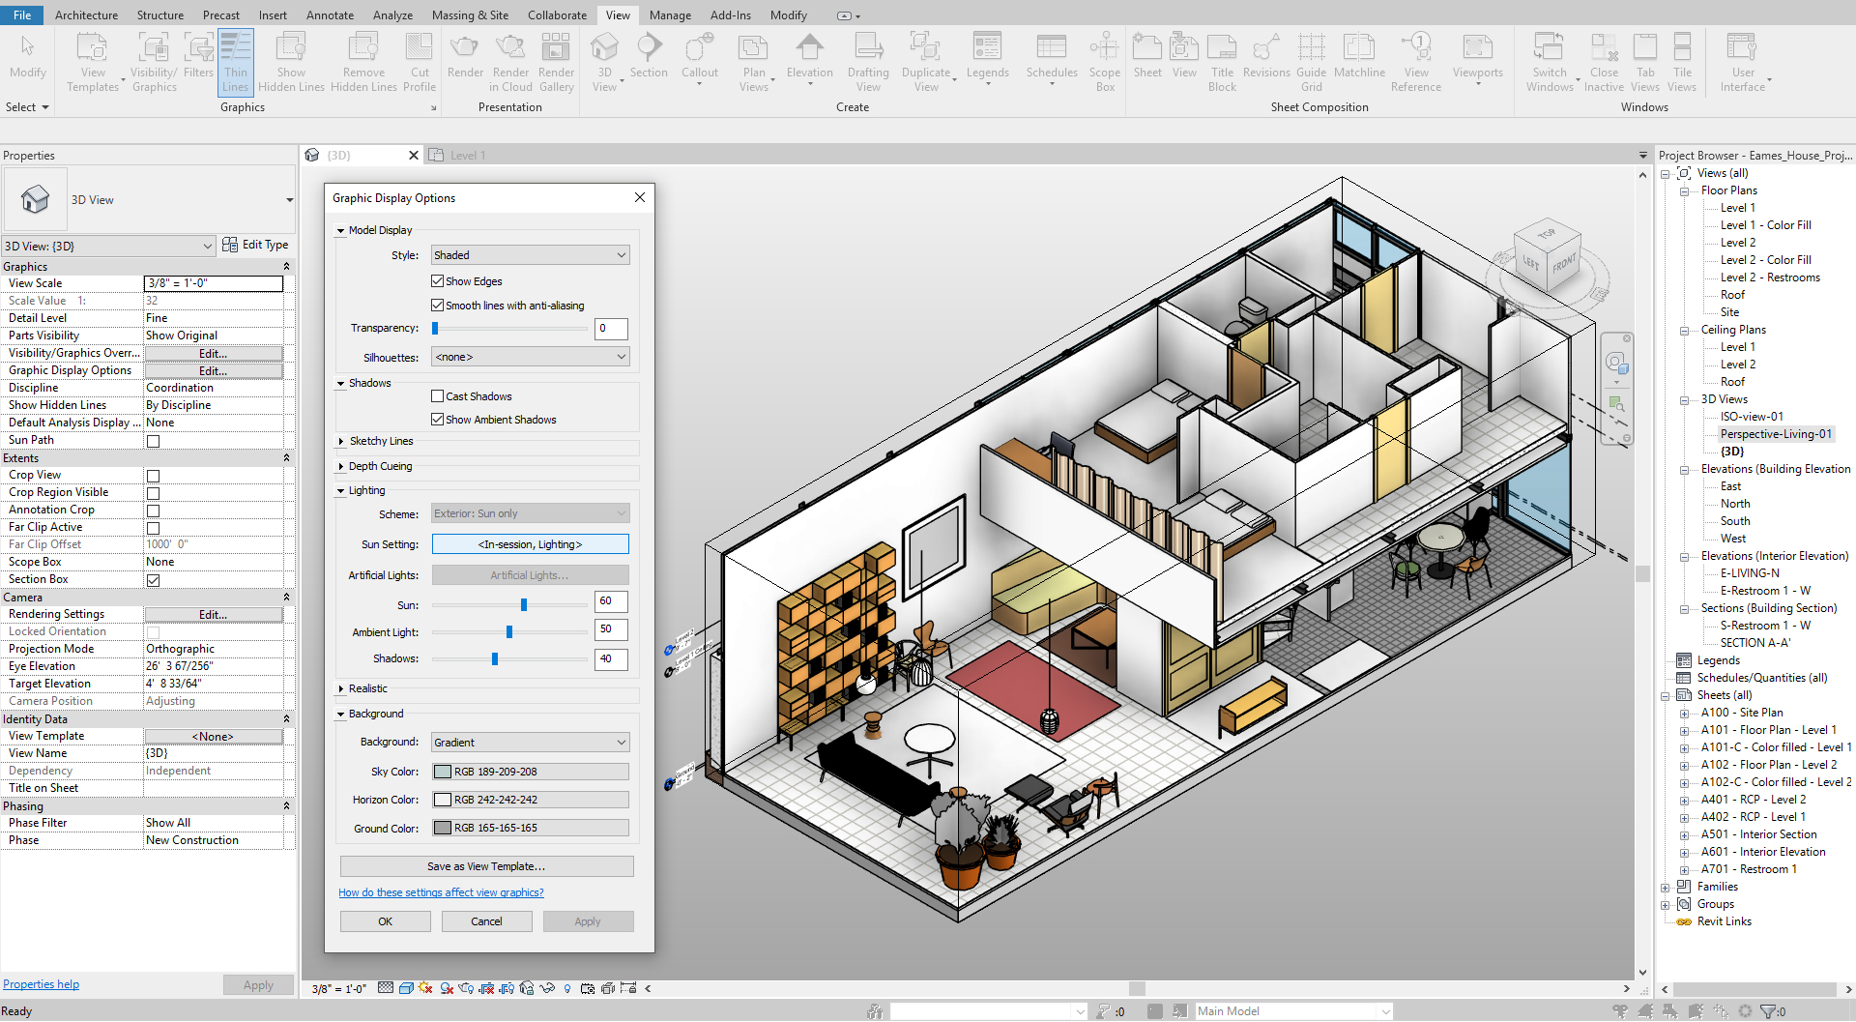
Task: Activate the Scope Box tool
Action: [x=1104, y=58]
